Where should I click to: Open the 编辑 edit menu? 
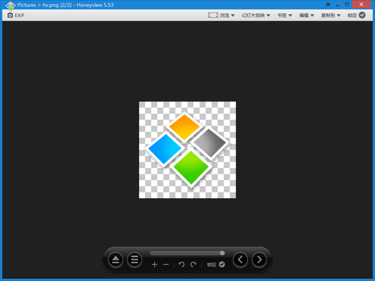[307, 15]
